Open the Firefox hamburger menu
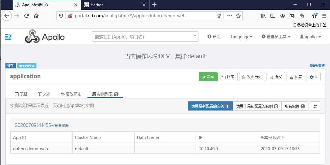Screen dimensions: 330x165 coord(324,16)
